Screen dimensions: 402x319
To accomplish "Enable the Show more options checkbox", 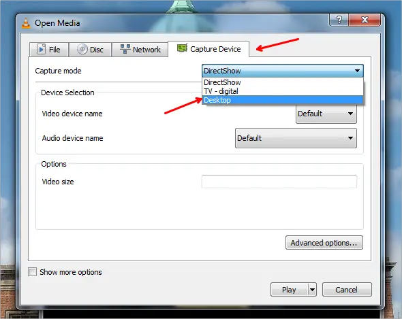I will (32, 272).
